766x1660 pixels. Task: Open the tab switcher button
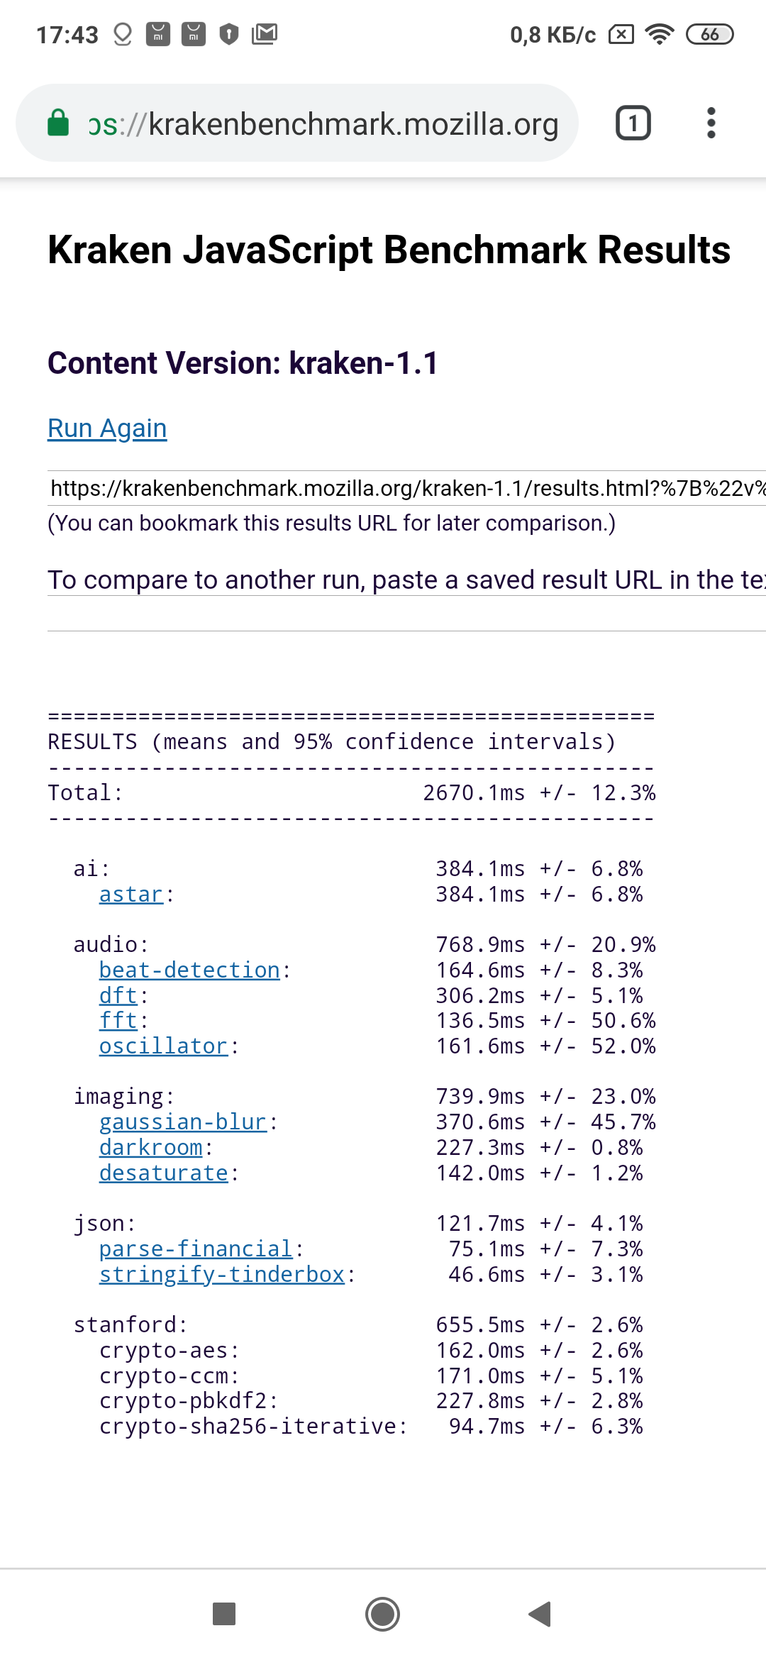point(633,123)
